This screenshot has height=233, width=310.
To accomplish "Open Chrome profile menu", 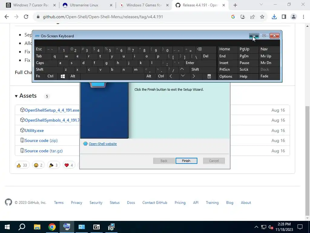I will click(x=294, y=17).
